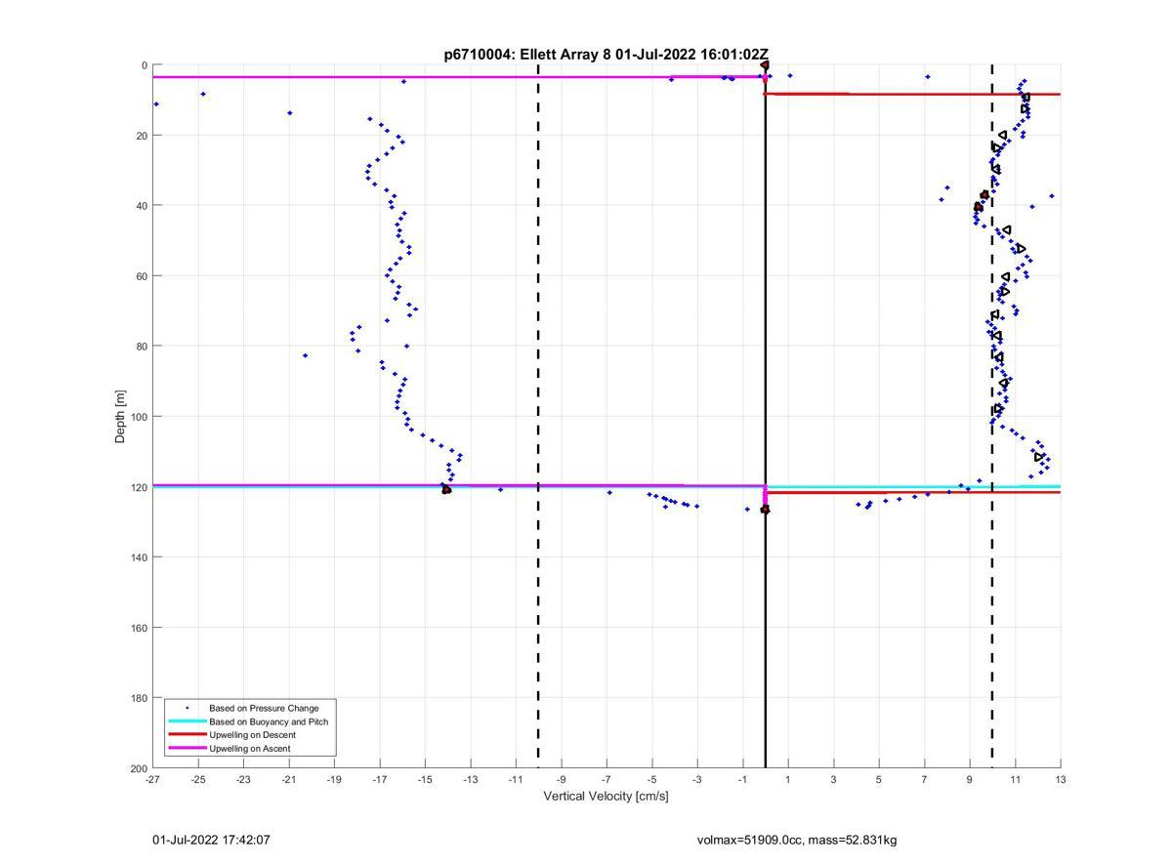Click the cyan line swatch in the legend
Image resolution: width=1172 pixels, height=864 pixels.
(188, 721)
